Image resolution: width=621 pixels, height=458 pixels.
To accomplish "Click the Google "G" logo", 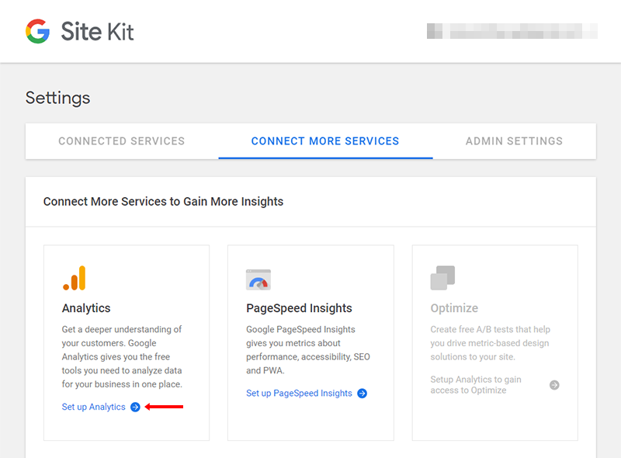I will coord(37,31).
